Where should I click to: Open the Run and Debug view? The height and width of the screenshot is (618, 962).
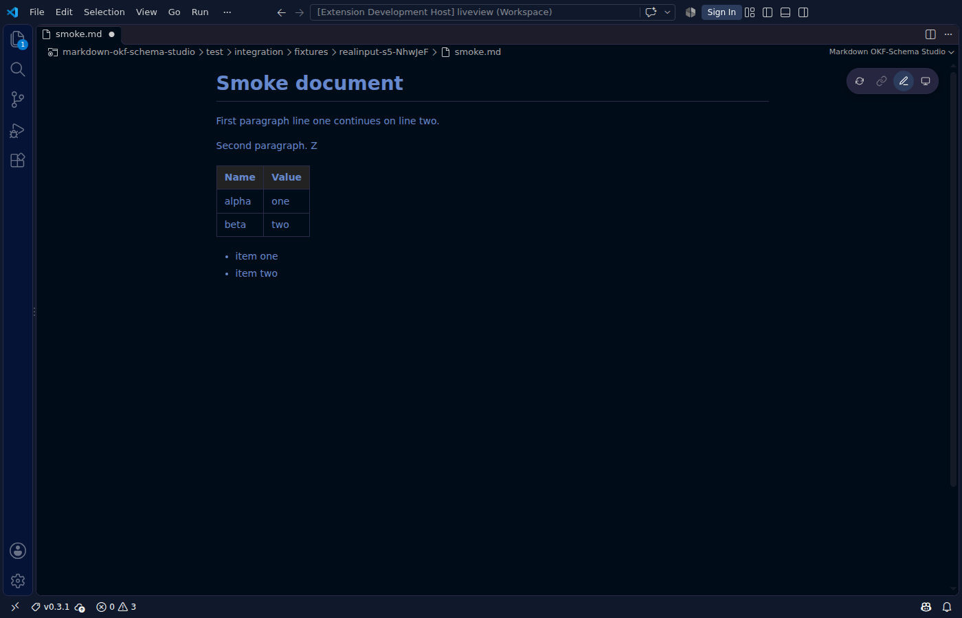[18, 130]
